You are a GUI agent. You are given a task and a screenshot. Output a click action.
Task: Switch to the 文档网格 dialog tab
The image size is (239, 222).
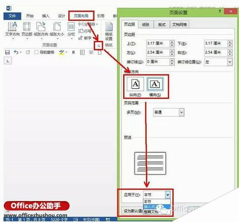(x=179, y=25)
